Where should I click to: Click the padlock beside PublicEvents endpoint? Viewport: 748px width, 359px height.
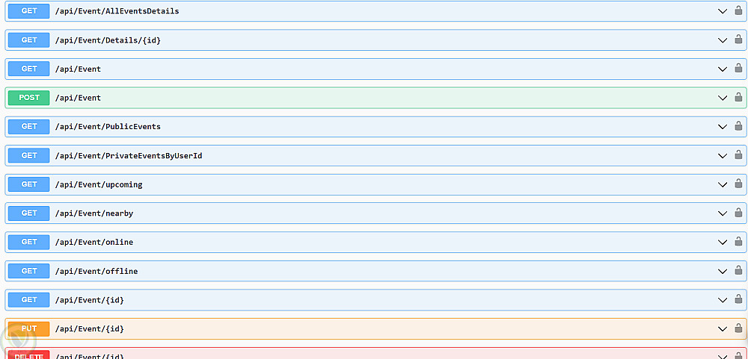click(738, 126)
